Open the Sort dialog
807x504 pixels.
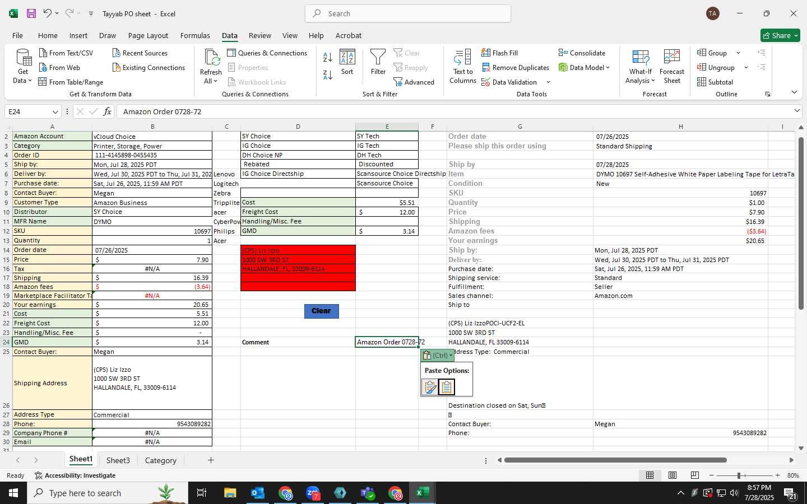pos(347,62)
